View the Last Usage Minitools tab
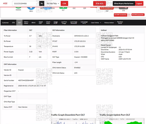 [x=74, y=23]
